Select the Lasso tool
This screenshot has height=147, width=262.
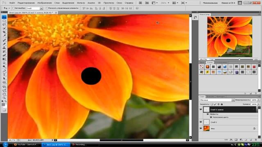[4, 24]
